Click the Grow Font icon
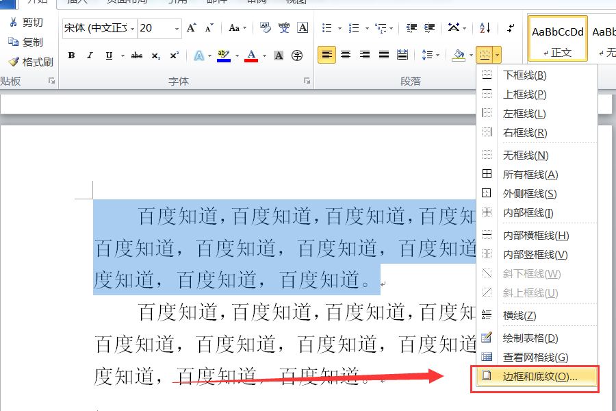This screenshot has width=616, height=411. 192,28
